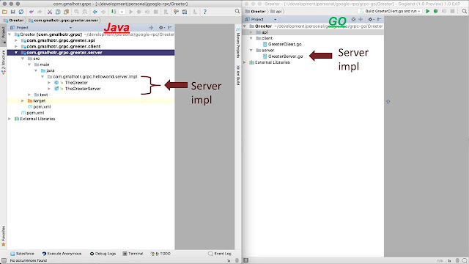
Task: Click hide panel icon in Java Project header
Action: point(170,28)
